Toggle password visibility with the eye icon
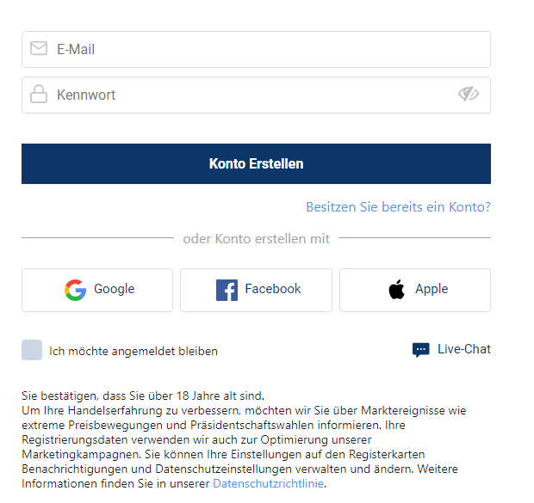This screenshot has height=503, width=534. click(x=468, y=95)
